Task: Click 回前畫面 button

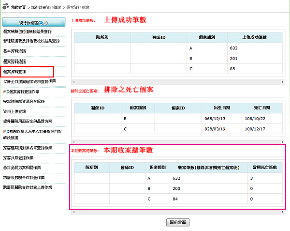Action: point(177,222)
